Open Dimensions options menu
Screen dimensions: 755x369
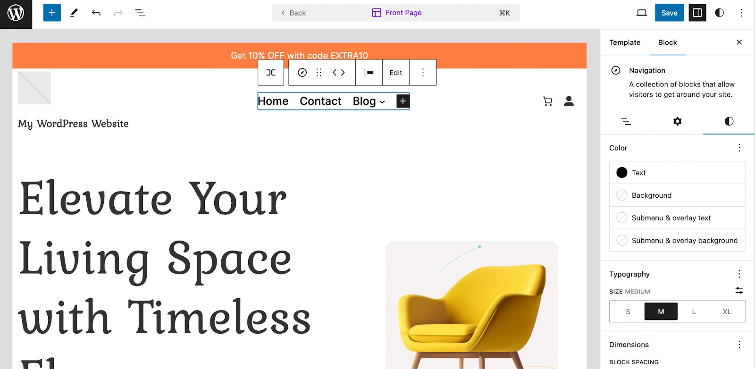coord(739,344)
